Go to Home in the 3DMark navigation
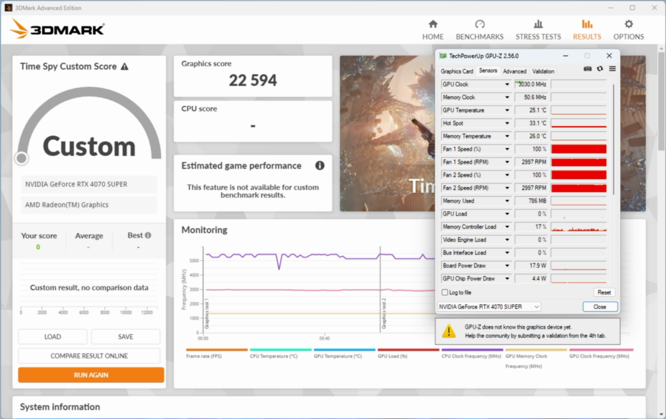The image size is (666, 419). [433, 30]
